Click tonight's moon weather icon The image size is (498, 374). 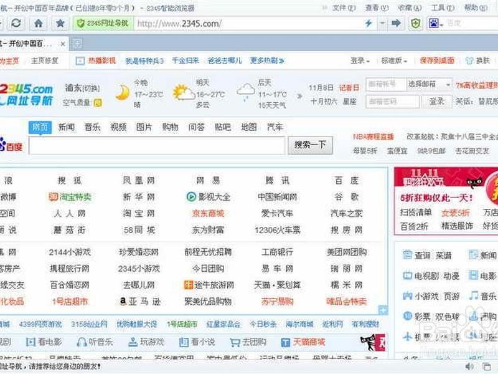[x=123, y=92]
